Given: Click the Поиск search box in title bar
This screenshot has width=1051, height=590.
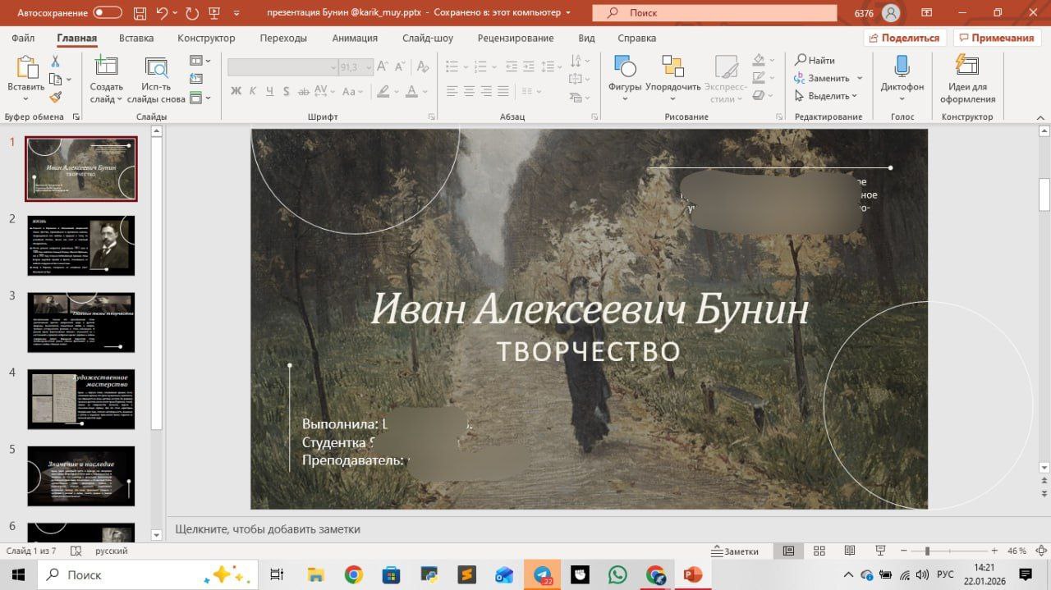Looking at the screenshot, I should (713, 13).
